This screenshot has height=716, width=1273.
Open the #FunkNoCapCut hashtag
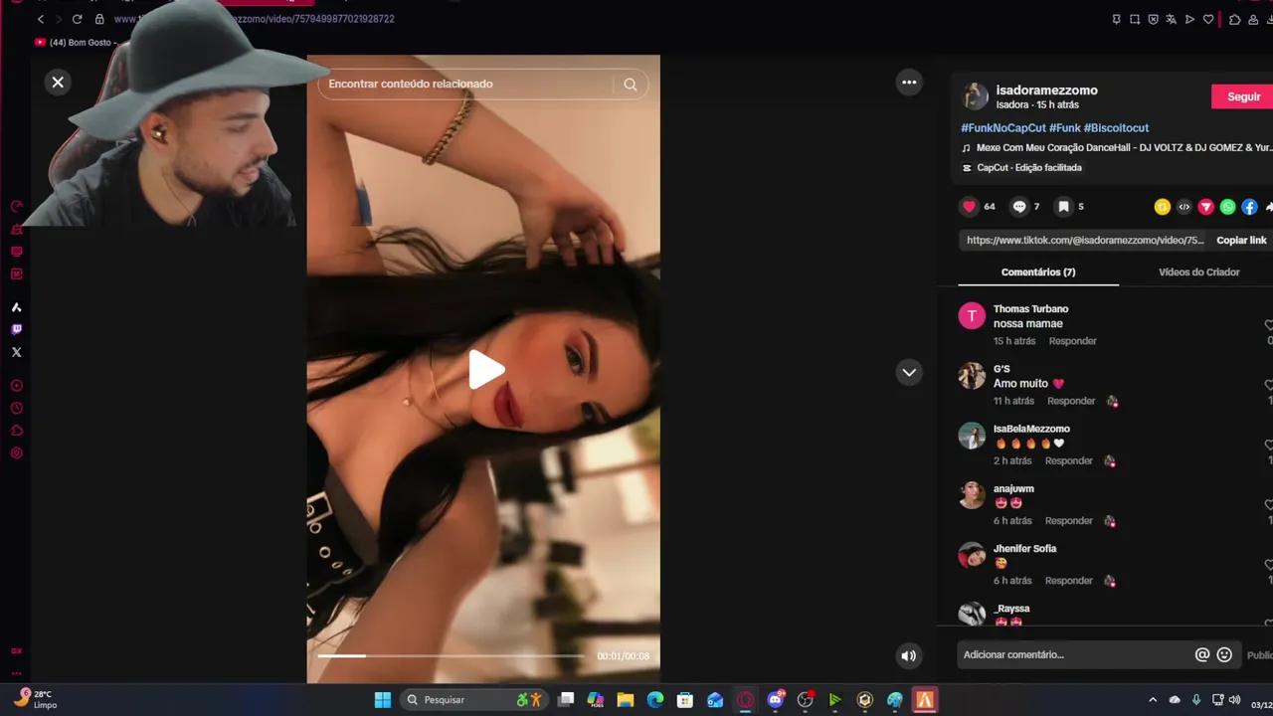pyautogui.click(x=1003, y=128)
